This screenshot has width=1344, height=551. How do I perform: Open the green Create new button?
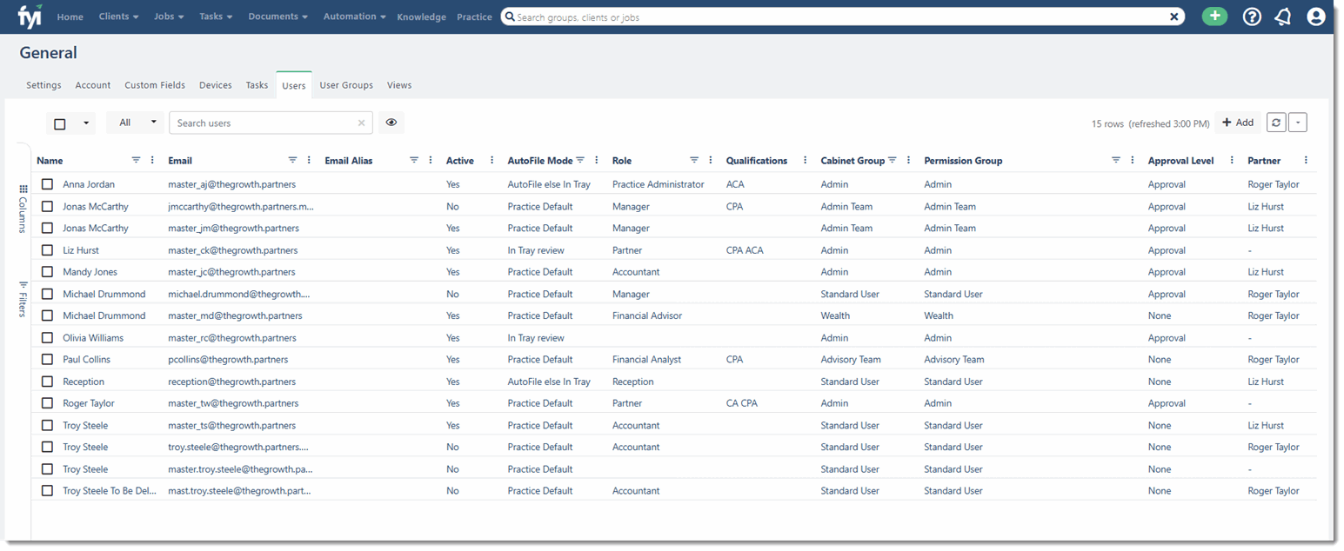(1214, 16)
